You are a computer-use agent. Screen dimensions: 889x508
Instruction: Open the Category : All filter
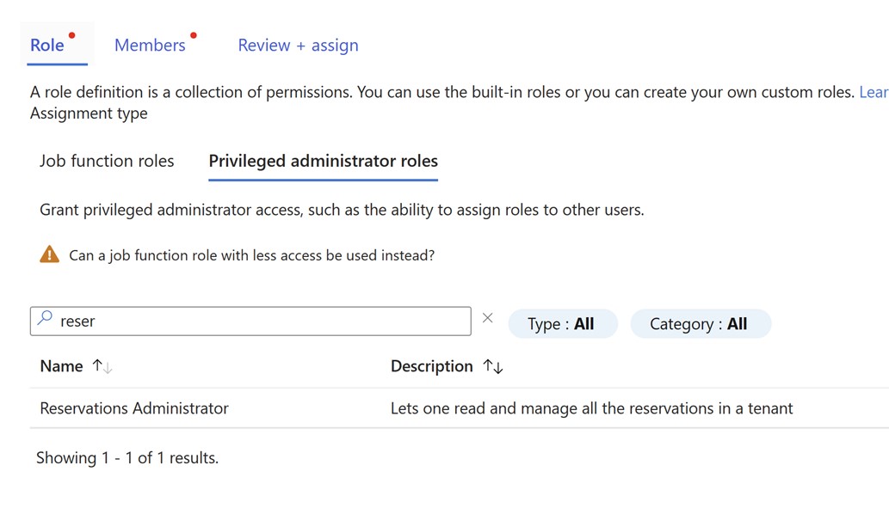[699, 324]
